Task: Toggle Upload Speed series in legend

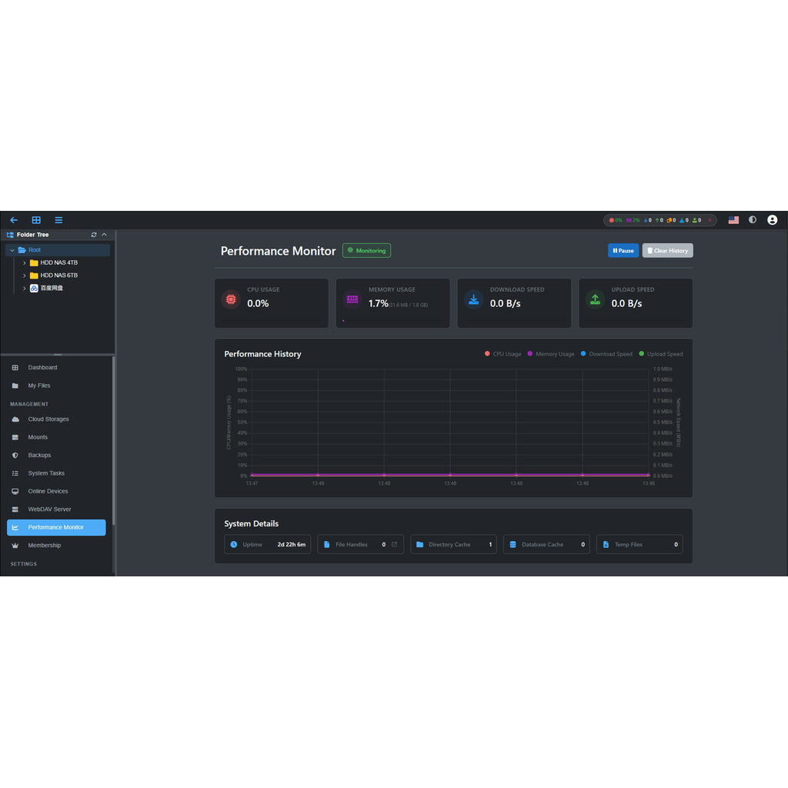Action: pyautogui.click(x=660, y=354)
